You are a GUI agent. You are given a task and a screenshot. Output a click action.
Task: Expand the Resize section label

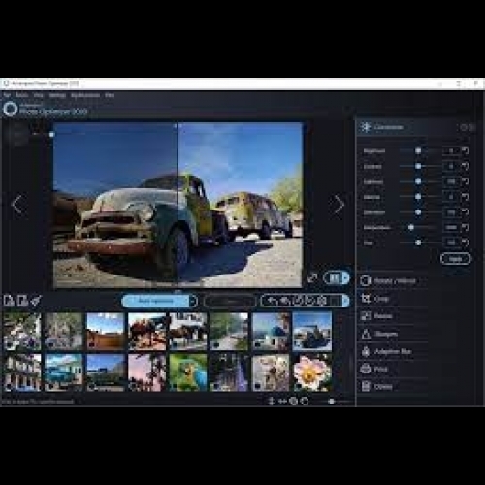(x=383, y=316)
